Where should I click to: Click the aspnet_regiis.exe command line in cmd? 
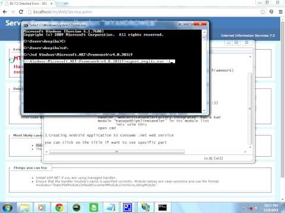pos(99,62)
